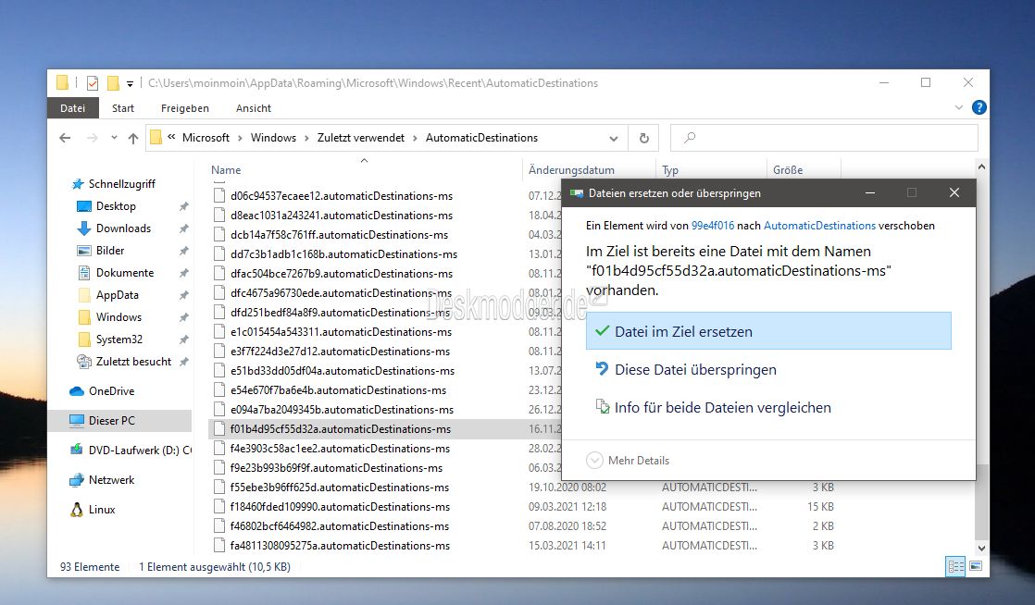Click the back navigation arrow
This screenshot has width=1035, height=605.
[x=65, y=138]
